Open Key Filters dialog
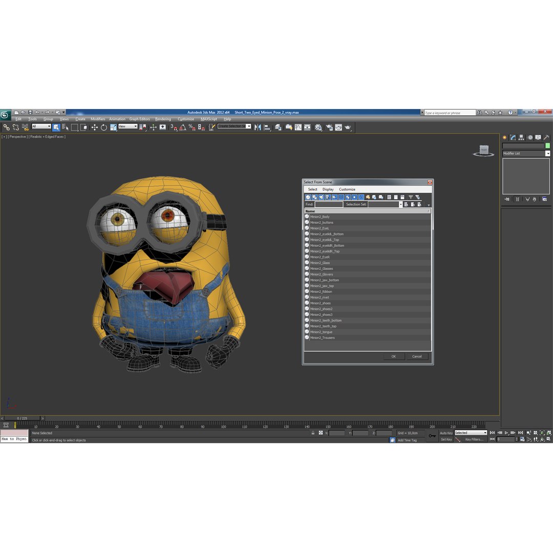 click(x=474, y=439)
